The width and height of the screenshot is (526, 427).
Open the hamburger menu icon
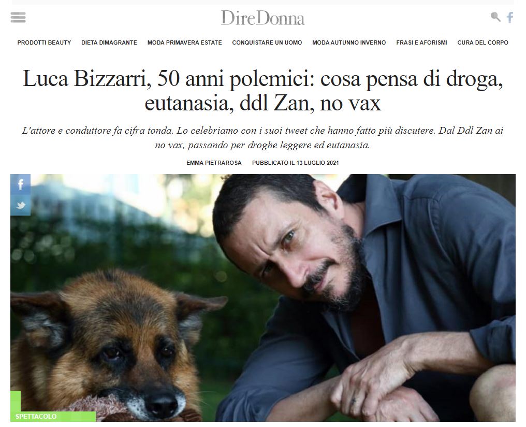[x=18, y=17]
